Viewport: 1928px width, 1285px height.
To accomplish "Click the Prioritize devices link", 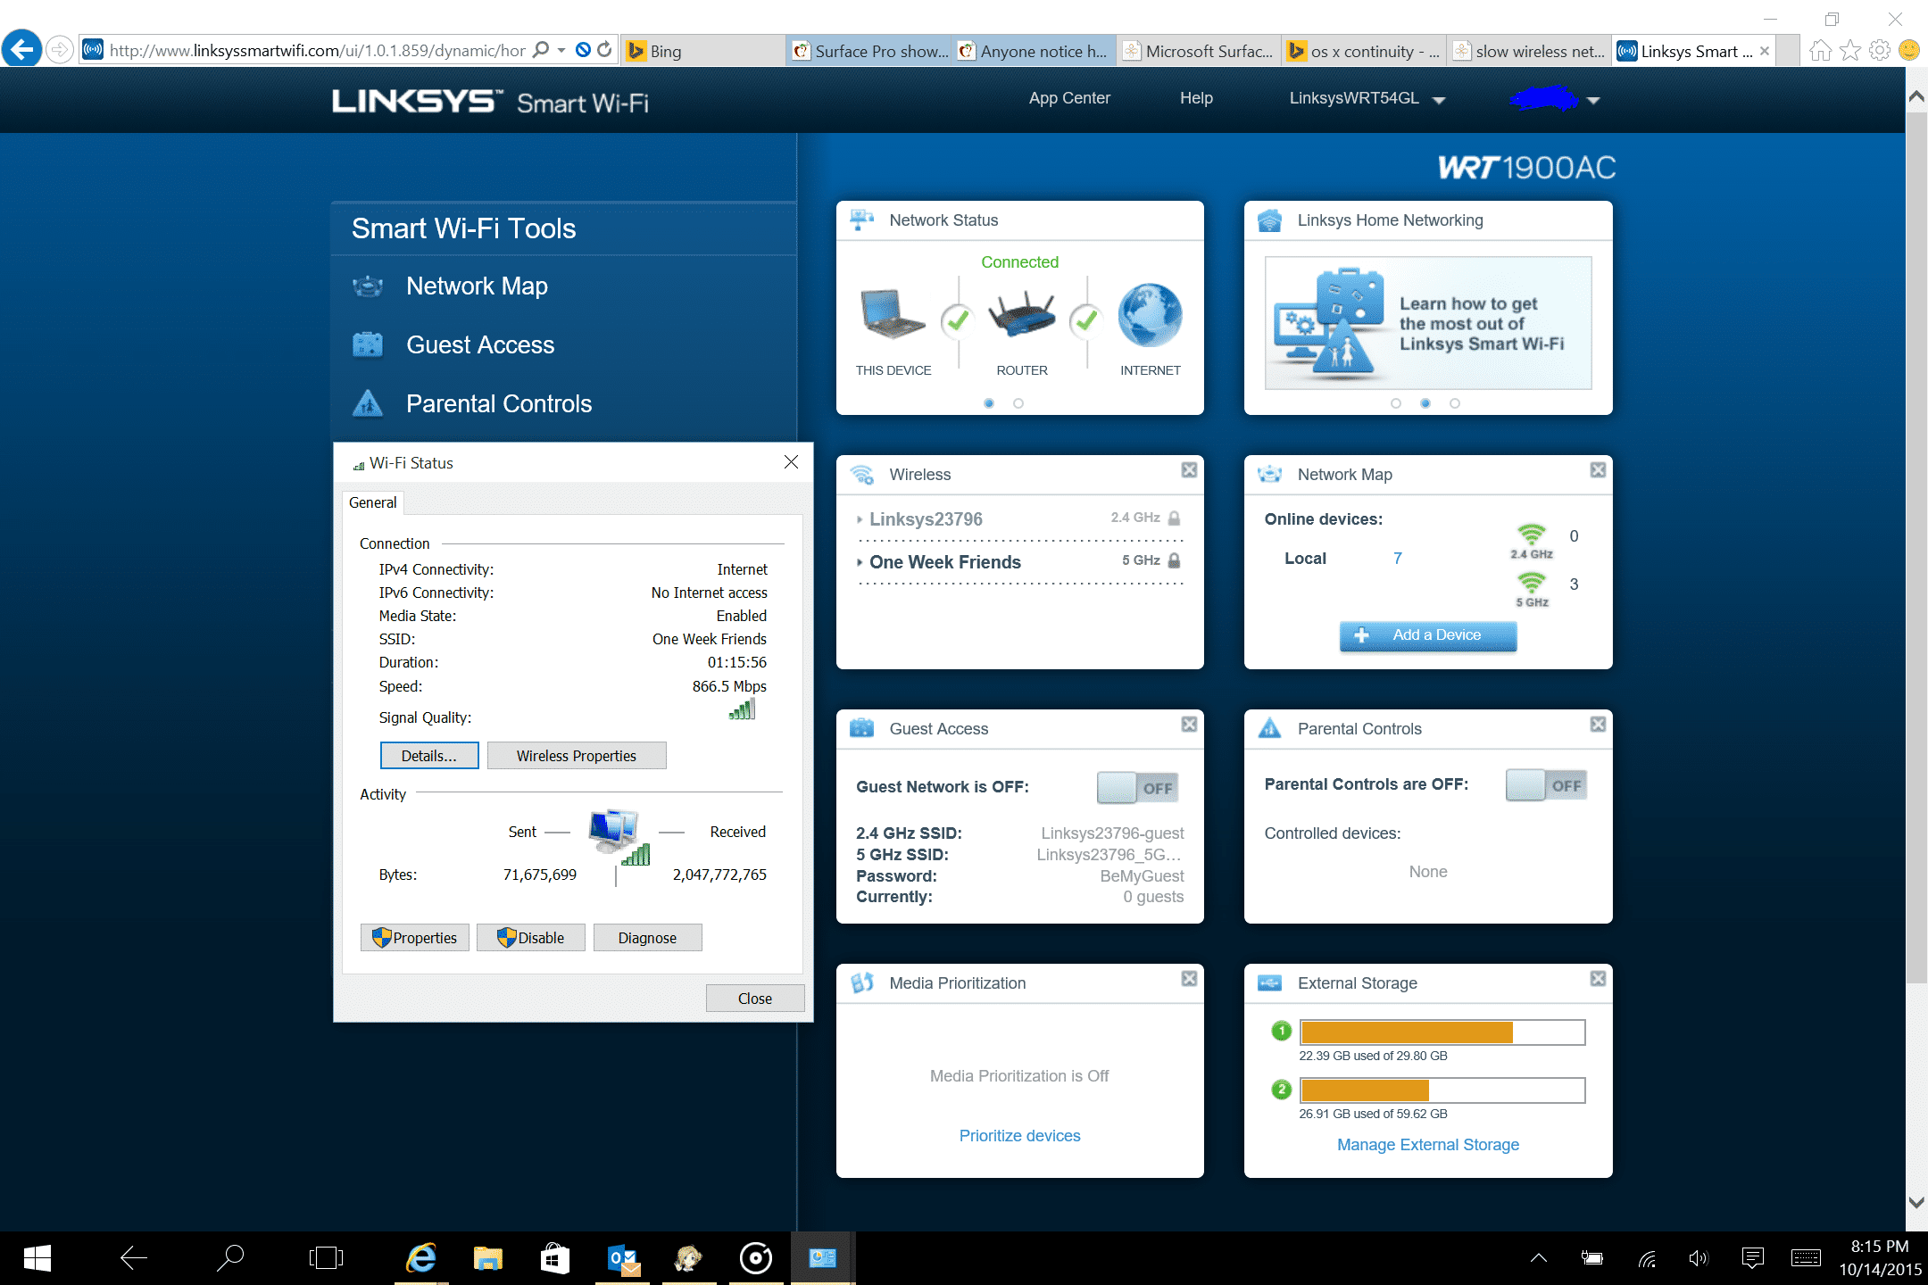I will [1019, 1136].
